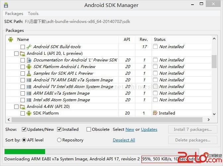Click the folder icon for Android 4.4W (API 20)
The height and width of the screenshot is (166, 223).
click(x=23, y=107)
